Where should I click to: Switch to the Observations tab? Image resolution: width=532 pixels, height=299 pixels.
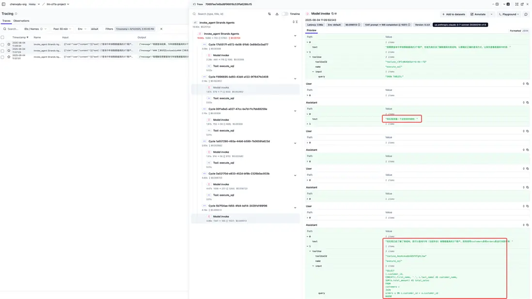(21, 21)
